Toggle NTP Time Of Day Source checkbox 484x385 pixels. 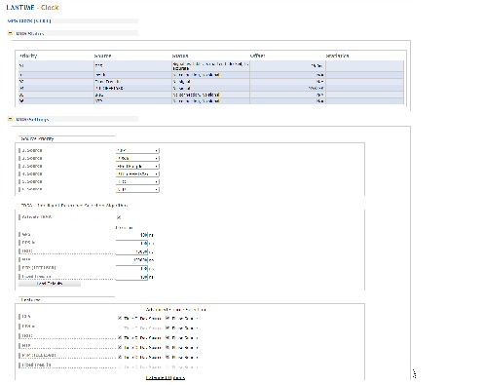[120, 347]
